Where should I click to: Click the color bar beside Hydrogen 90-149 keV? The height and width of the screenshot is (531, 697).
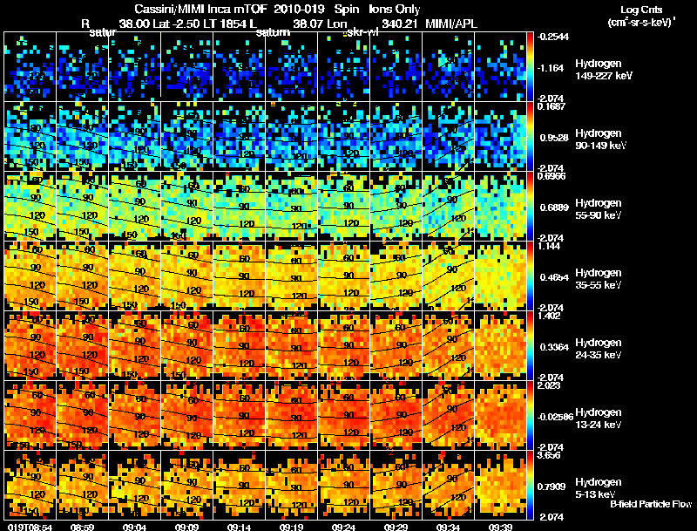pyautogui.click(x=530, y=137)
